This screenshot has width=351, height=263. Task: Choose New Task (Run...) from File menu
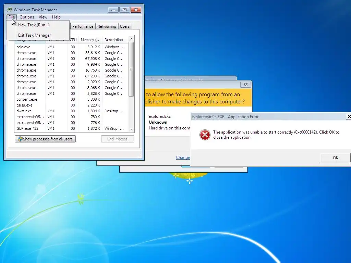pos(38,25)
